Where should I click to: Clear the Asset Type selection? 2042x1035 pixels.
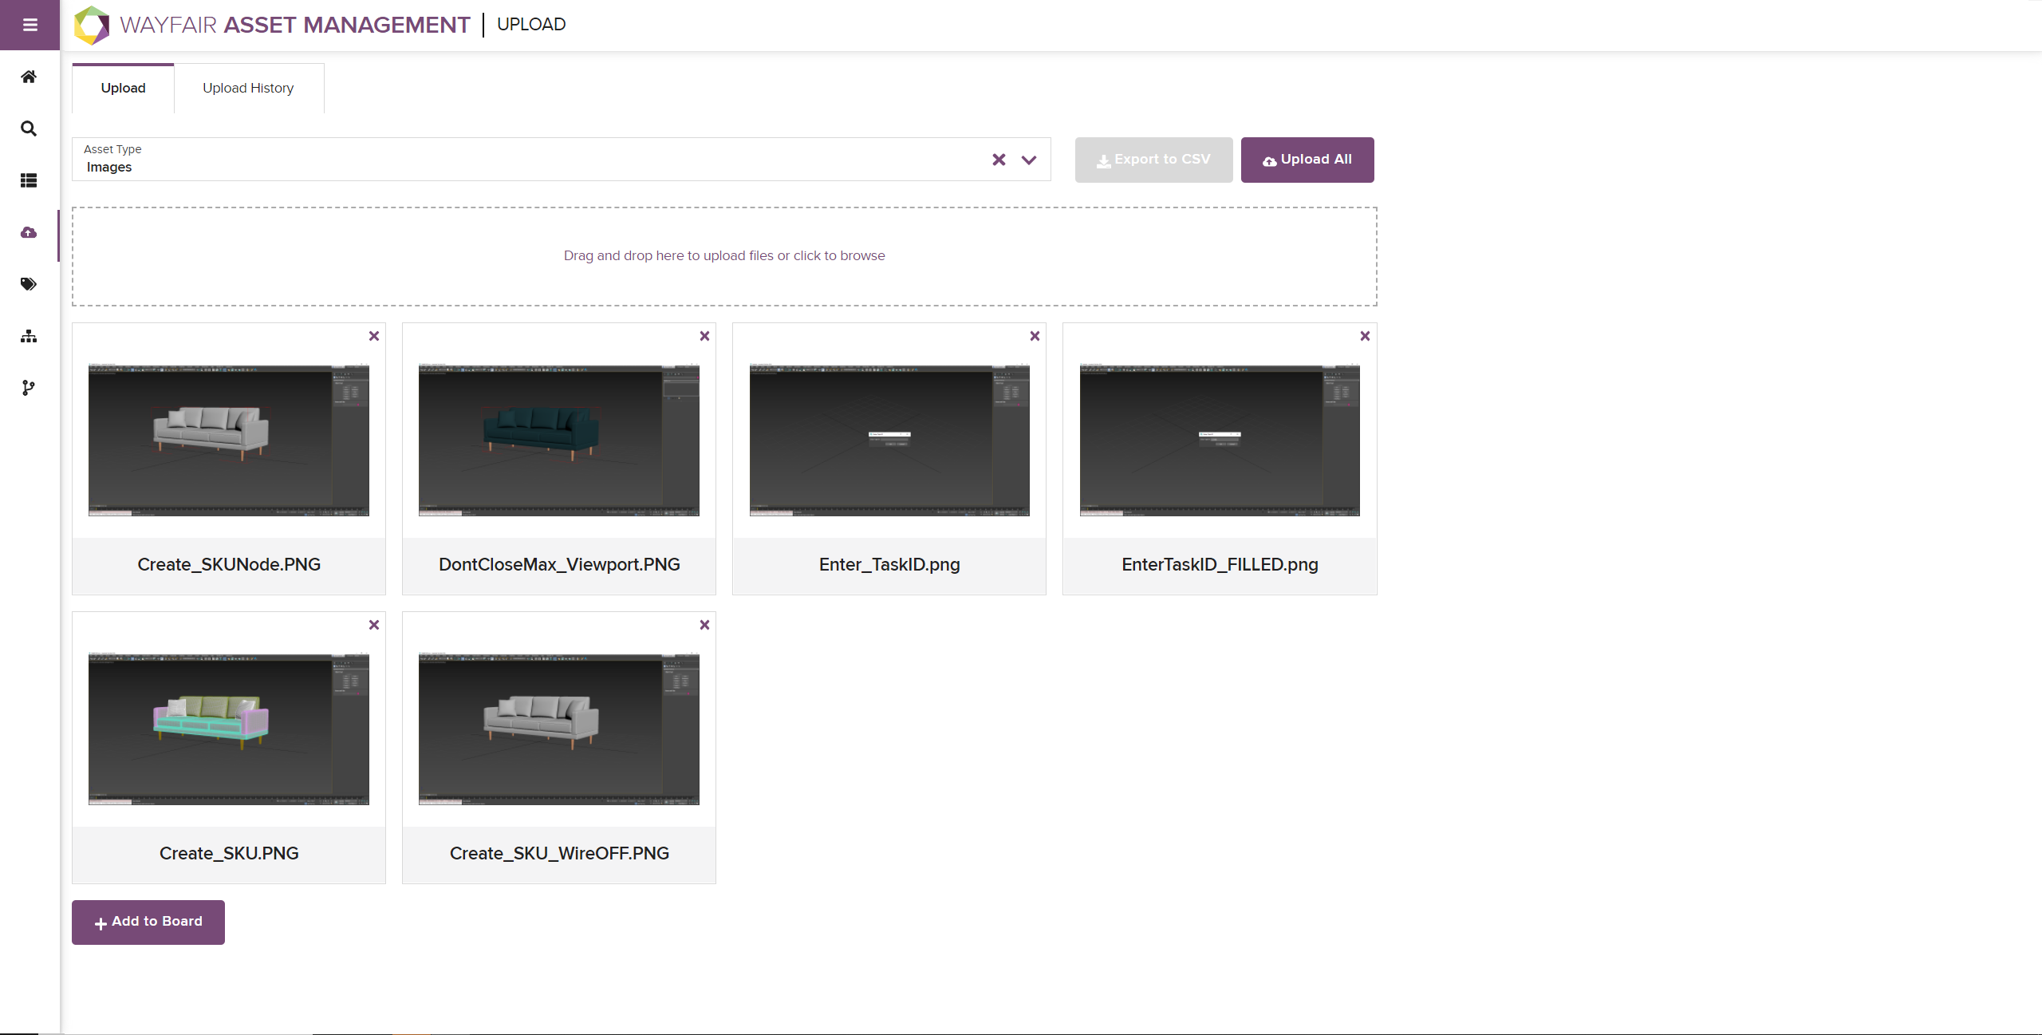coord(999,160)
